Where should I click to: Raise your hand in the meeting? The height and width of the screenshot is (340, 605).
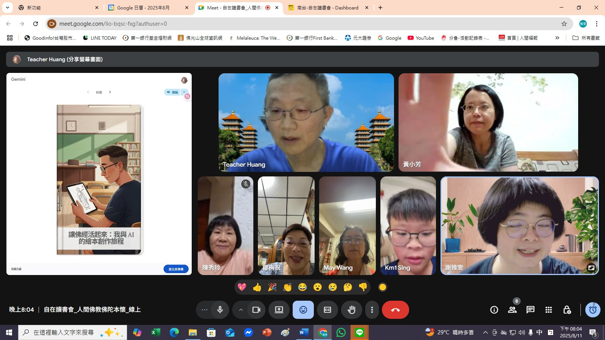pyautogui.click(x=352, y=310)
